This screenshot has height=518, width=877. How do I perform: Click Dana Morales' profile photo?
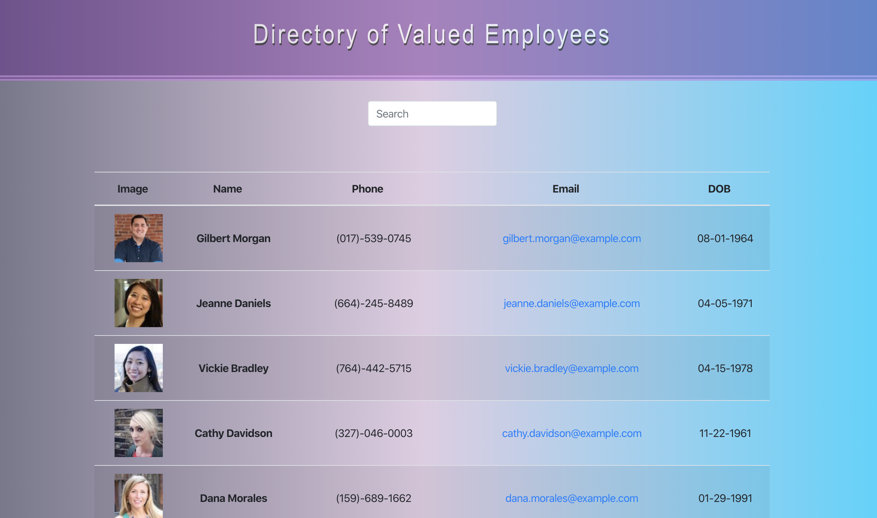click(139, 496)
